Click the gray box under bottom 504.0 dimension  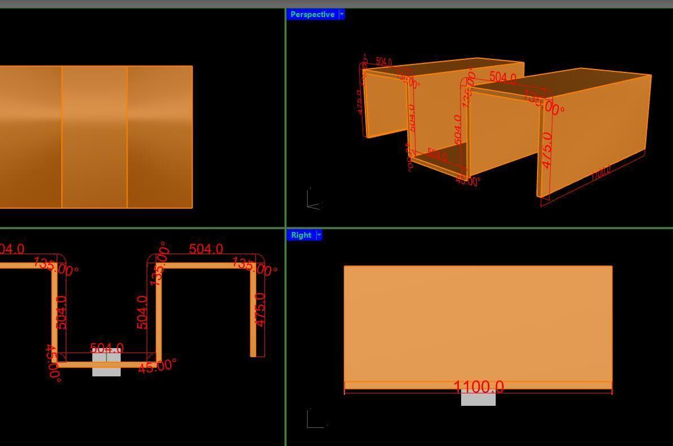pyautogui.click(x=107, y=369)
